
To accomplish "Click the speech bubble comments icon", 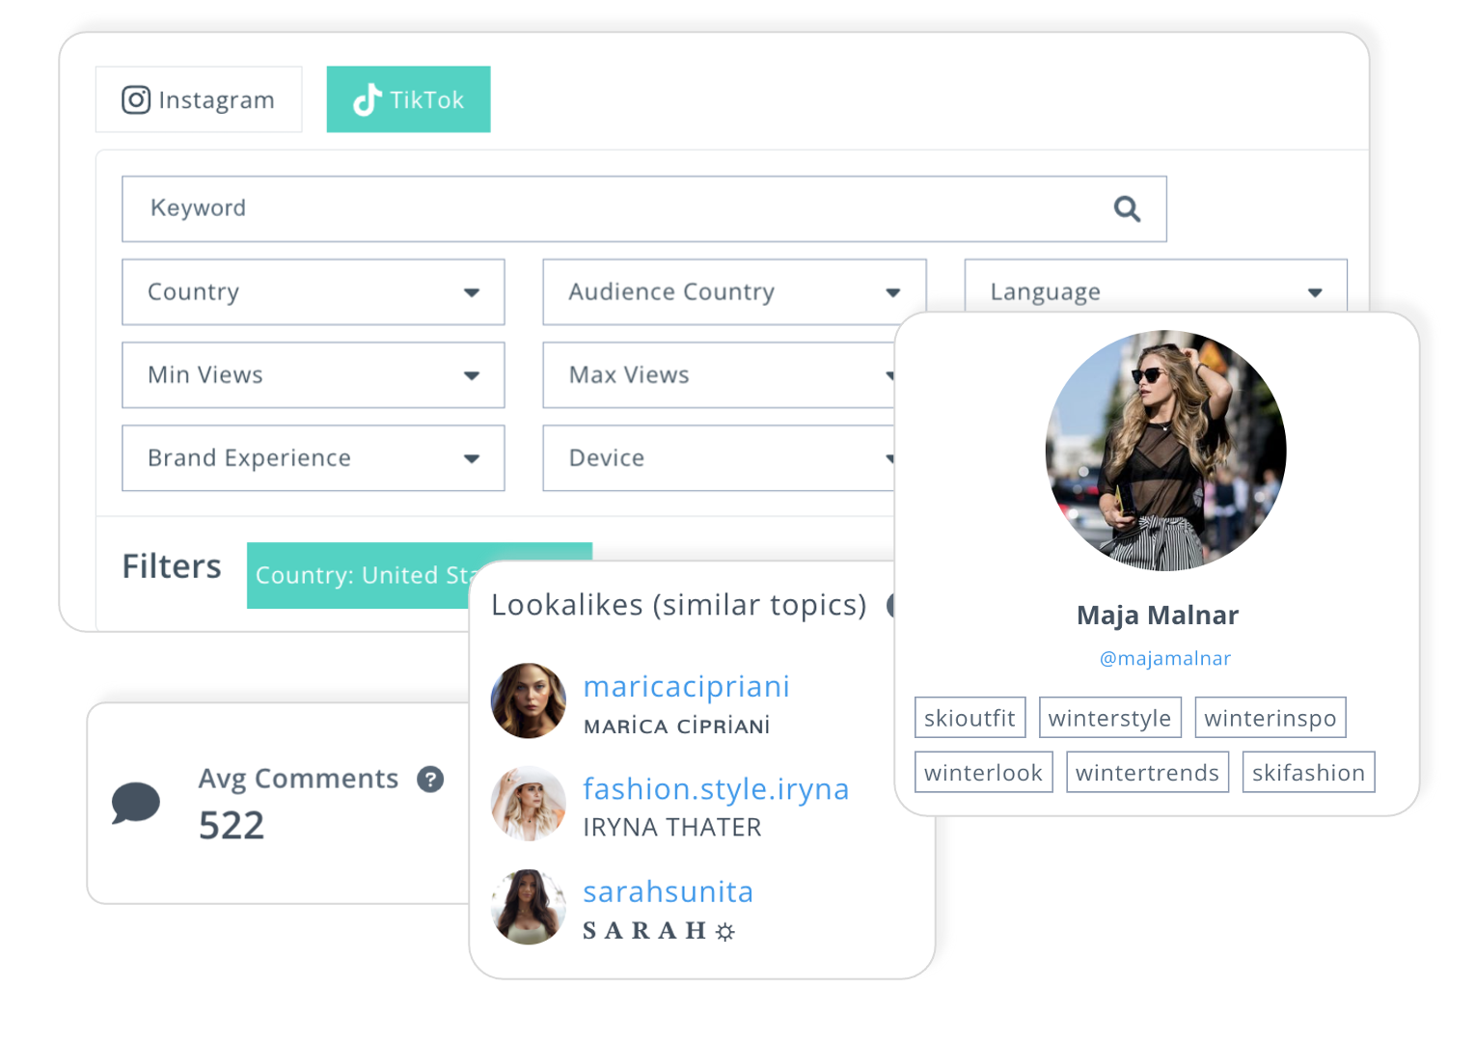I will tap(135, 803).
